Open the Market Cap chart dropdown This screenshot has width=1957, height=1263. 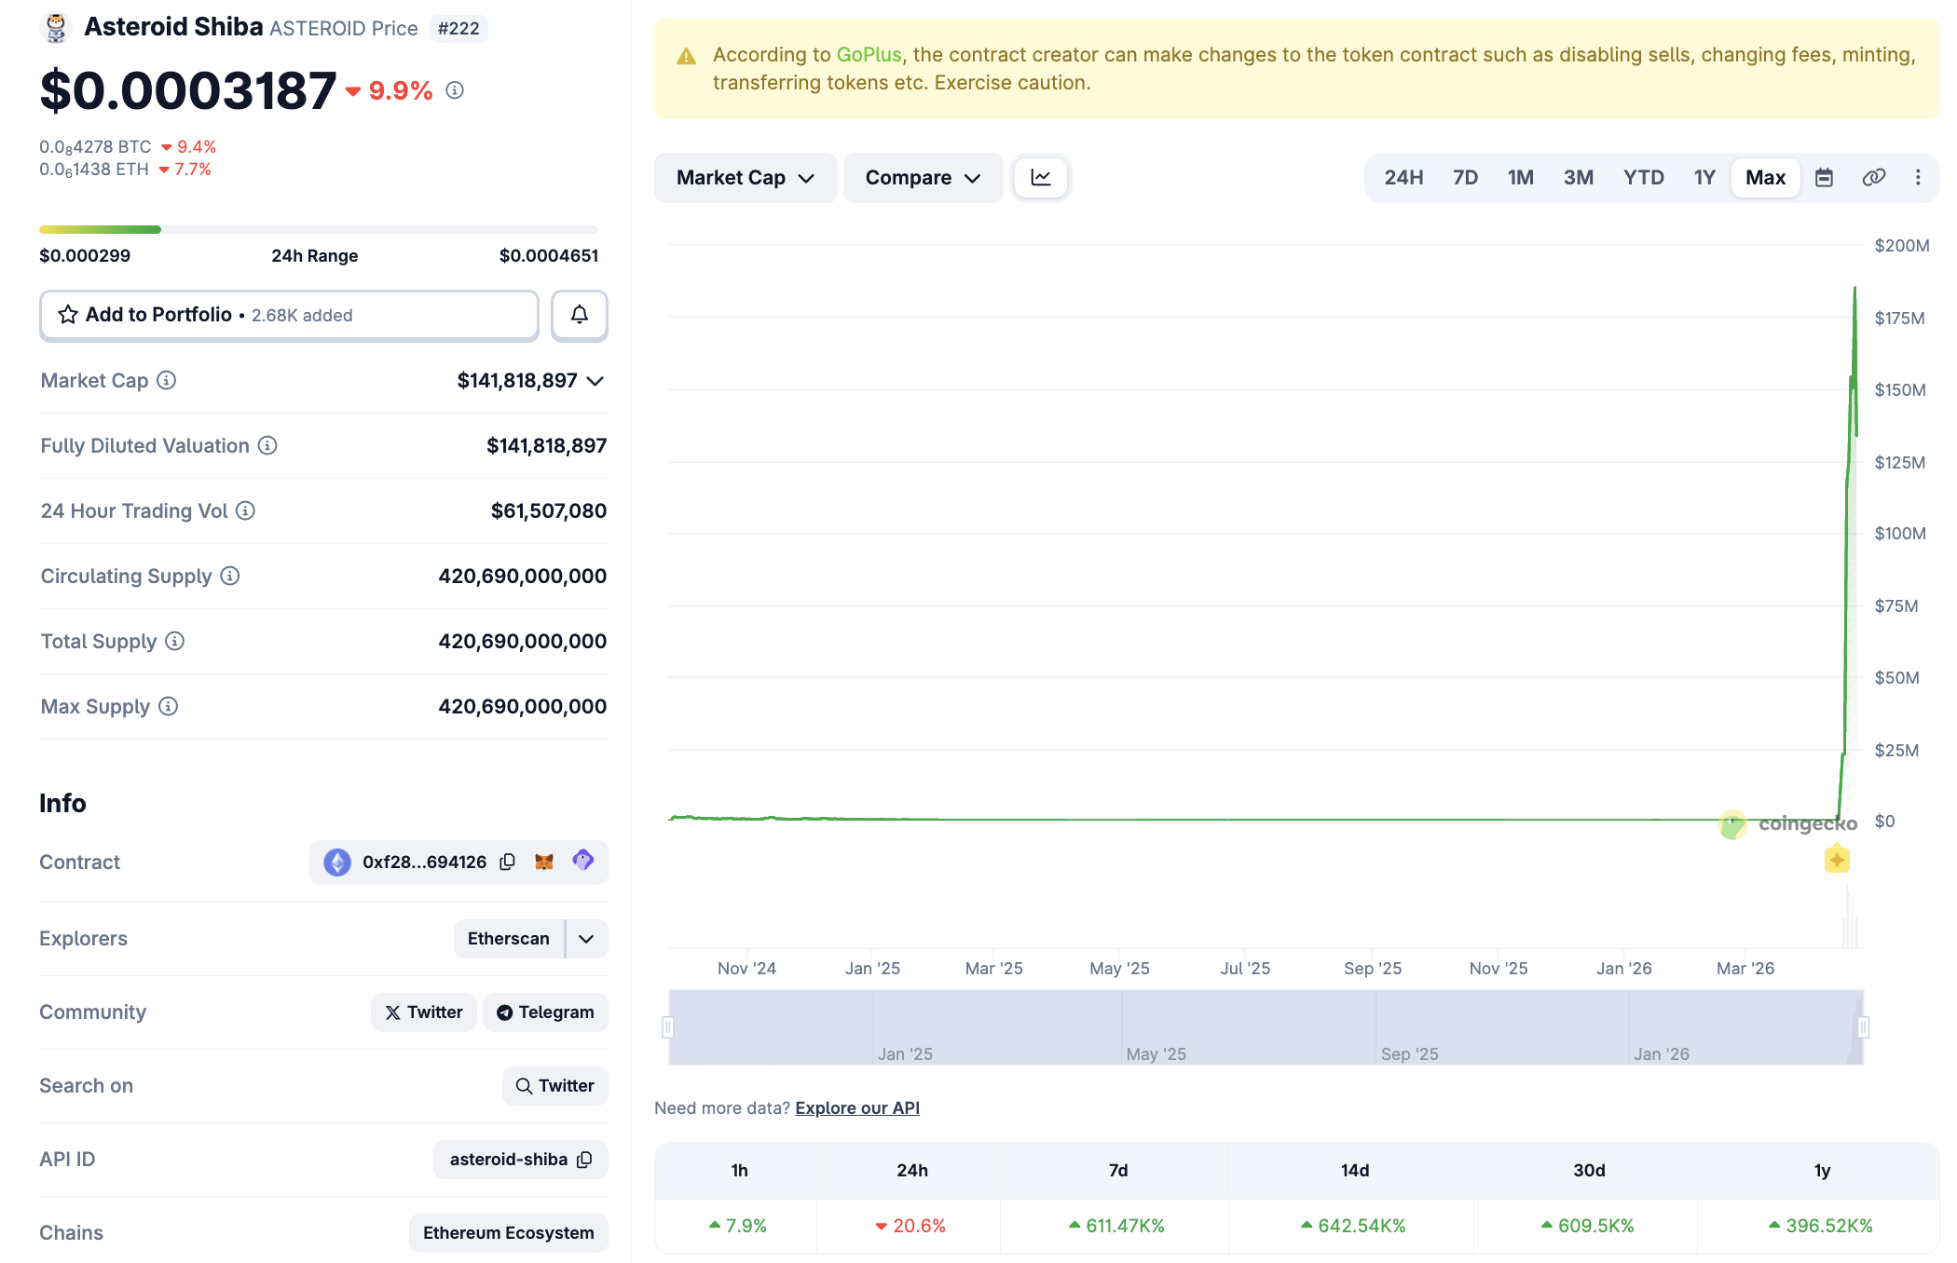point(745,178)
